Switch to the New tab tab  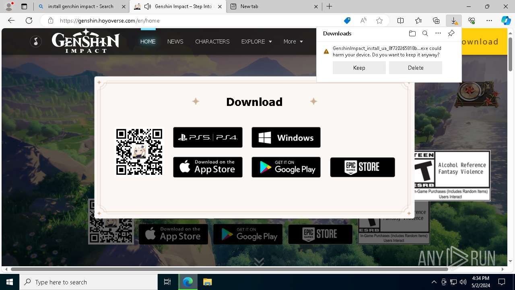[274, 6]
